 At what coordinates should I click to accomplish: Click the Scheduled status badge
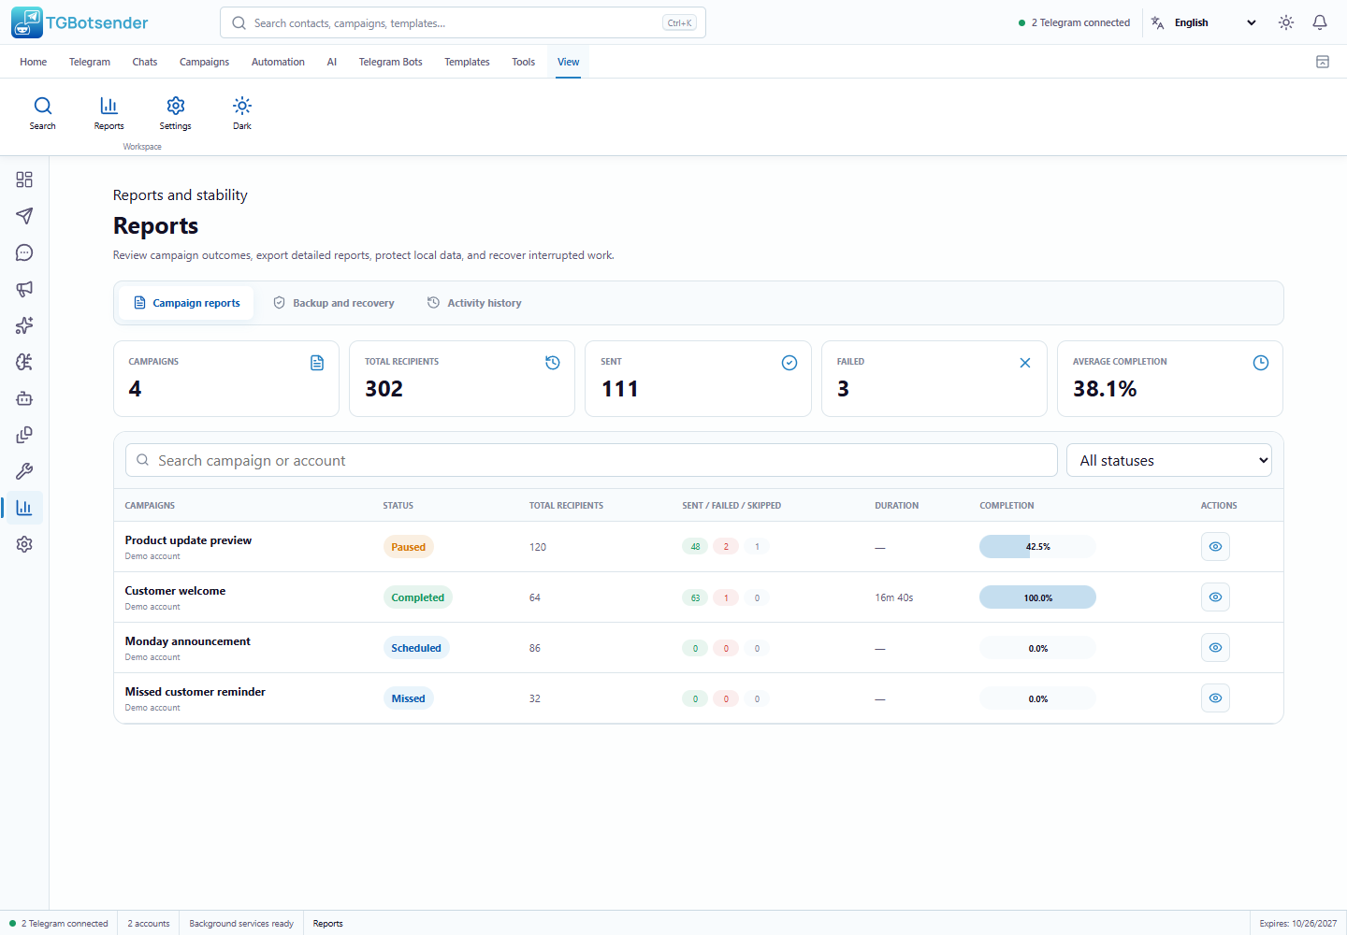tap(416, 648)
